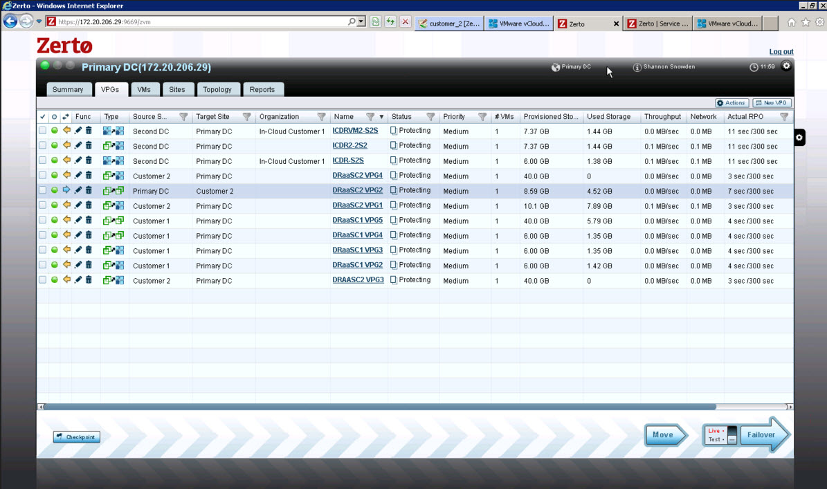Open settings gear next to the clock
Viewport: 827px width, 489px height.
[786, 66]
